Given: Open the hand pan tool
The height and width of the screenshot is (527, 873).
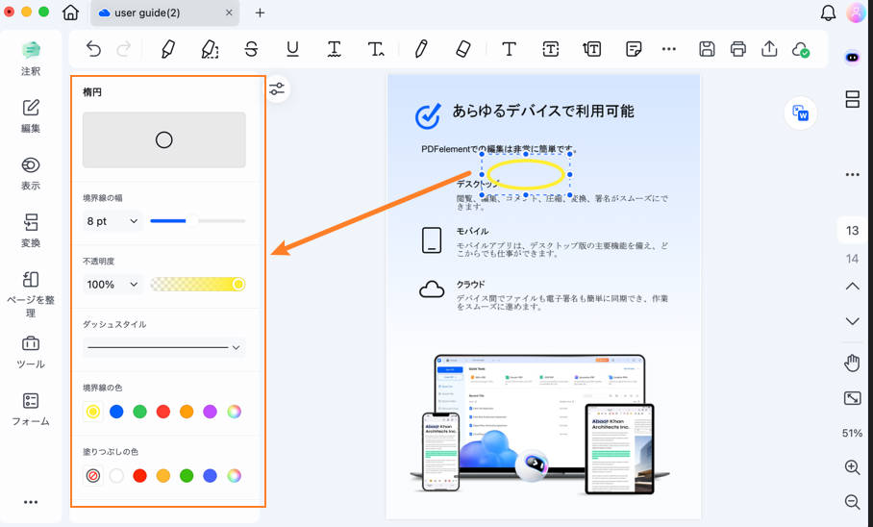Looking at the screenshot, I should point(852,363).
